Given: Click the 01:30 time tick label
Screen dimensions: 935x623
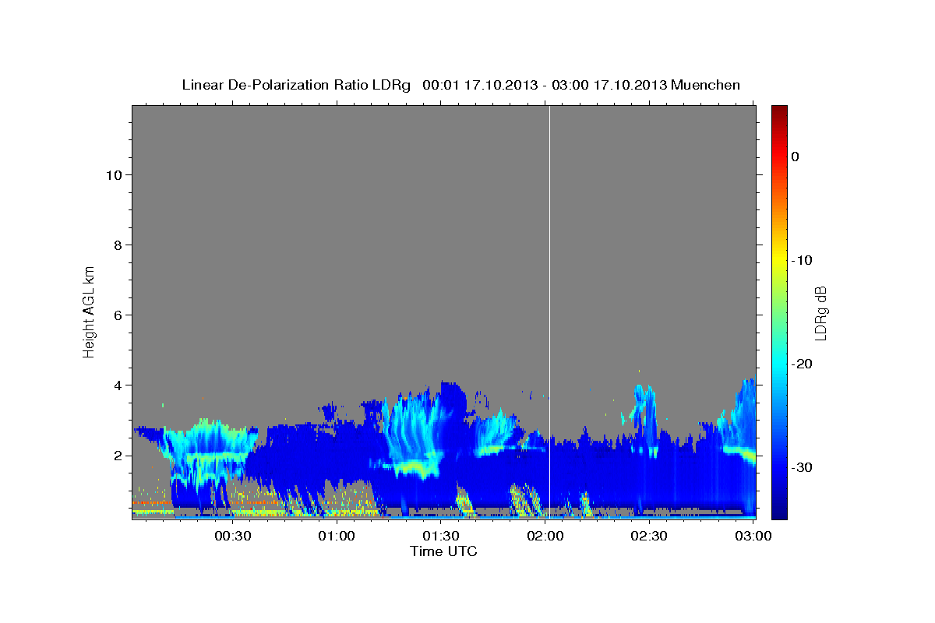Looking at the screenshot, I should [x=441, y=537].
